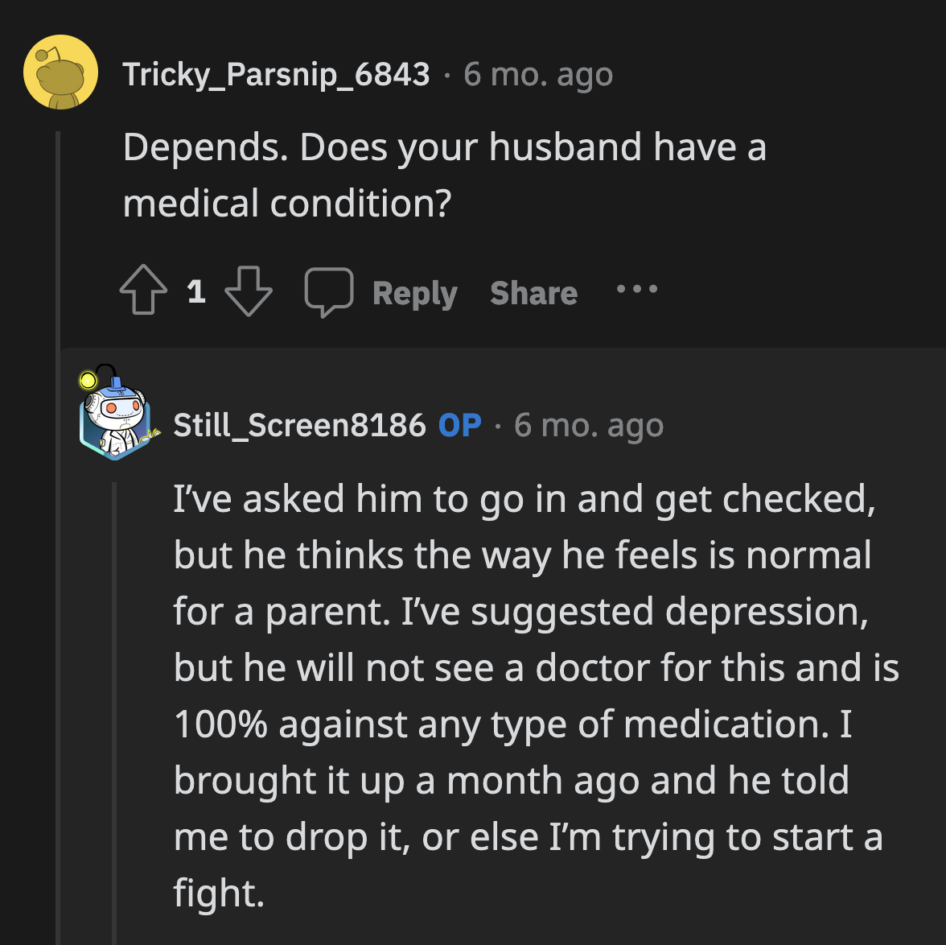946x945 pixels.
Task: Click the upvote count showing 1
Action: tap(195, 291)
